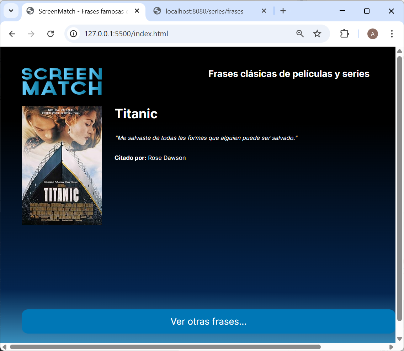View site information icon in address bar
Image resolution: width=404 pixels, height=351 pixels.
[73, 34]
